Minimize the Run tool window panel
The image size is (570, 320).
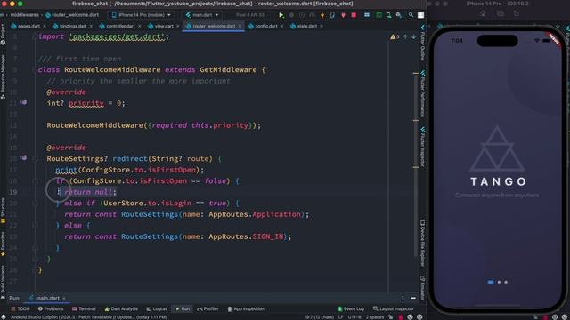413,298
